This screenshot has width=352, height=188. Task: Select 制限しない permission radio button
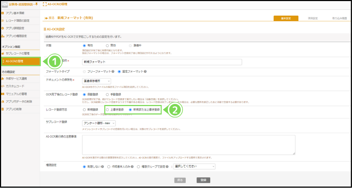[85, 167]
